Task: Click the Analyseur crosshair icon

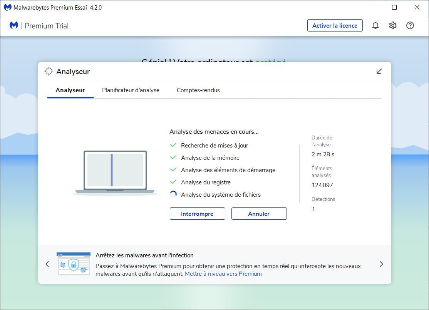Action: coord(49,71)
